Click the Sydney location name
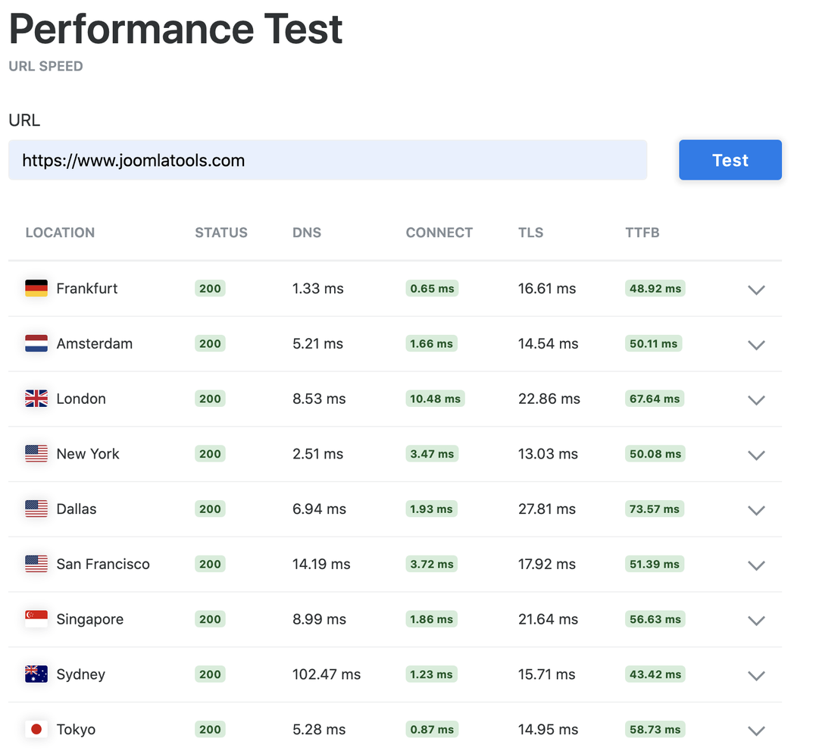816x751 pixels. [80, 675]
